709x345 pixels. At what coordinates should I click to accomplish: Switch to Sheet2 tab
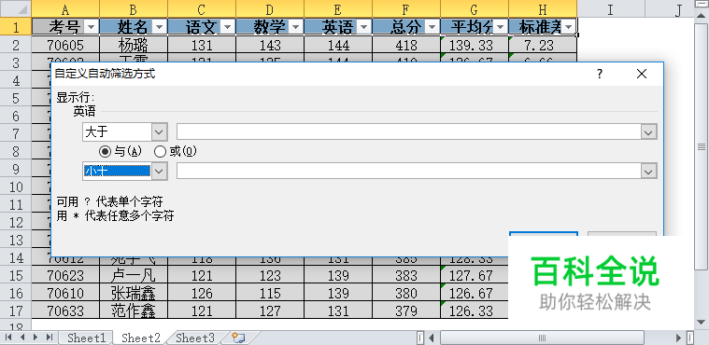141,338
